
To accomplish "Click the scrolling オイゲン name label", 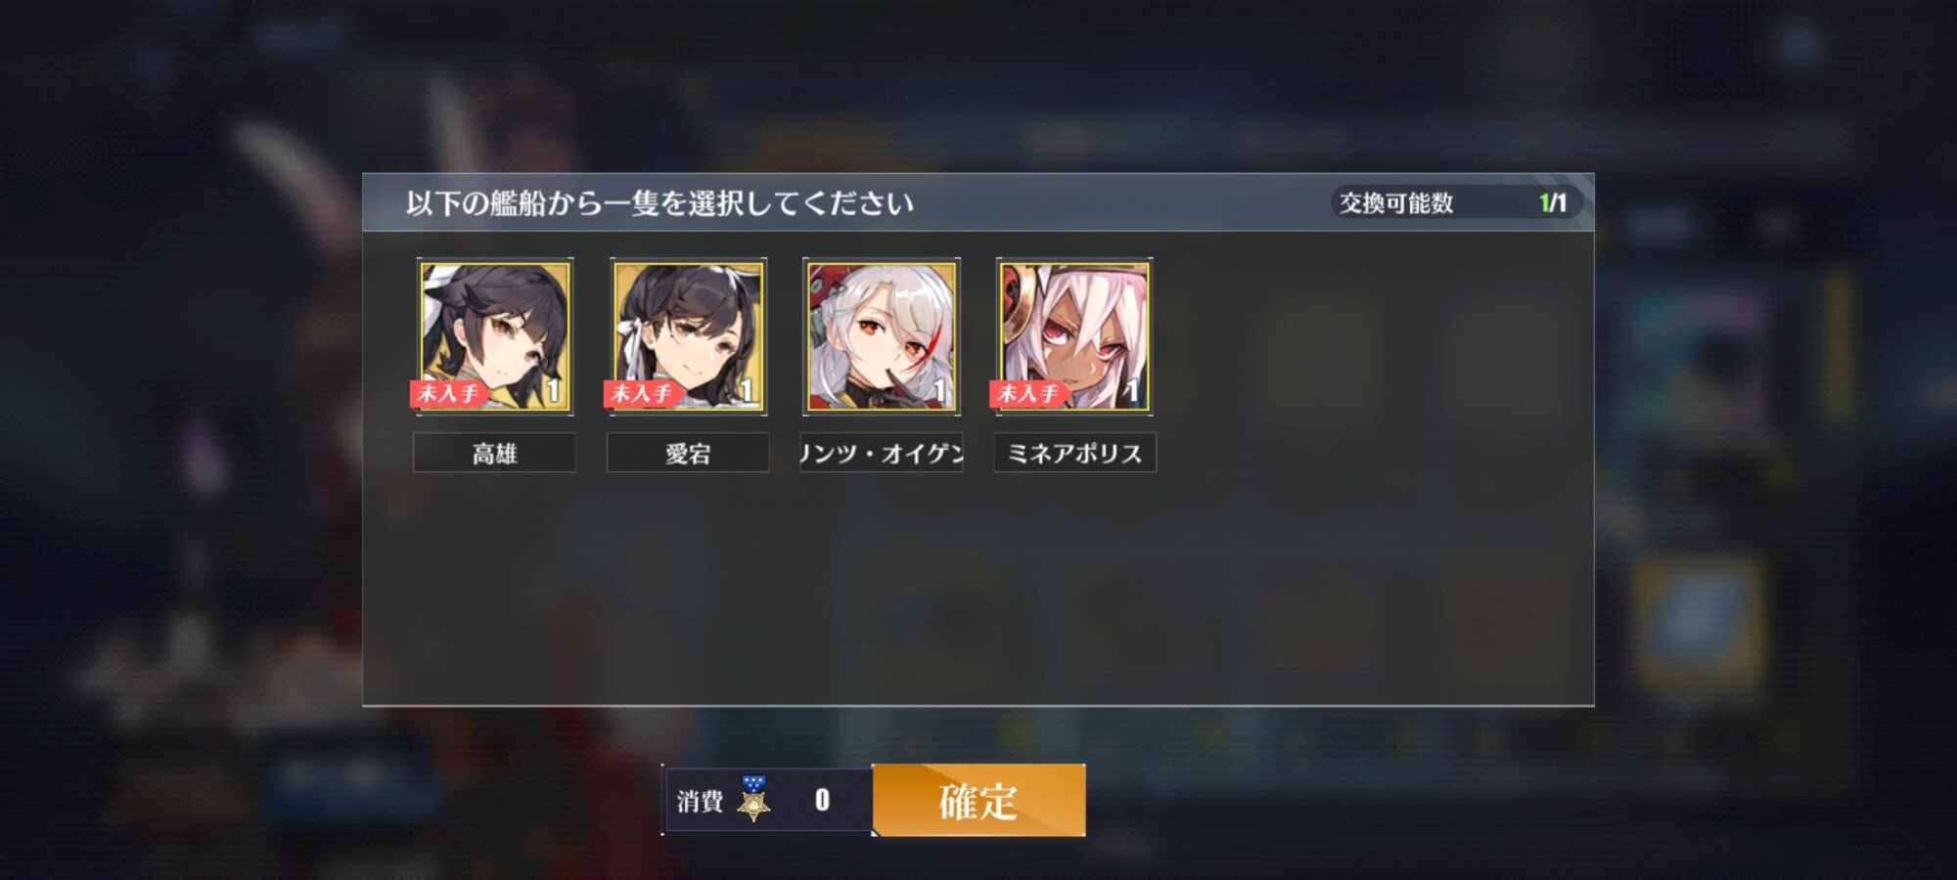I will tap(882, 453).
